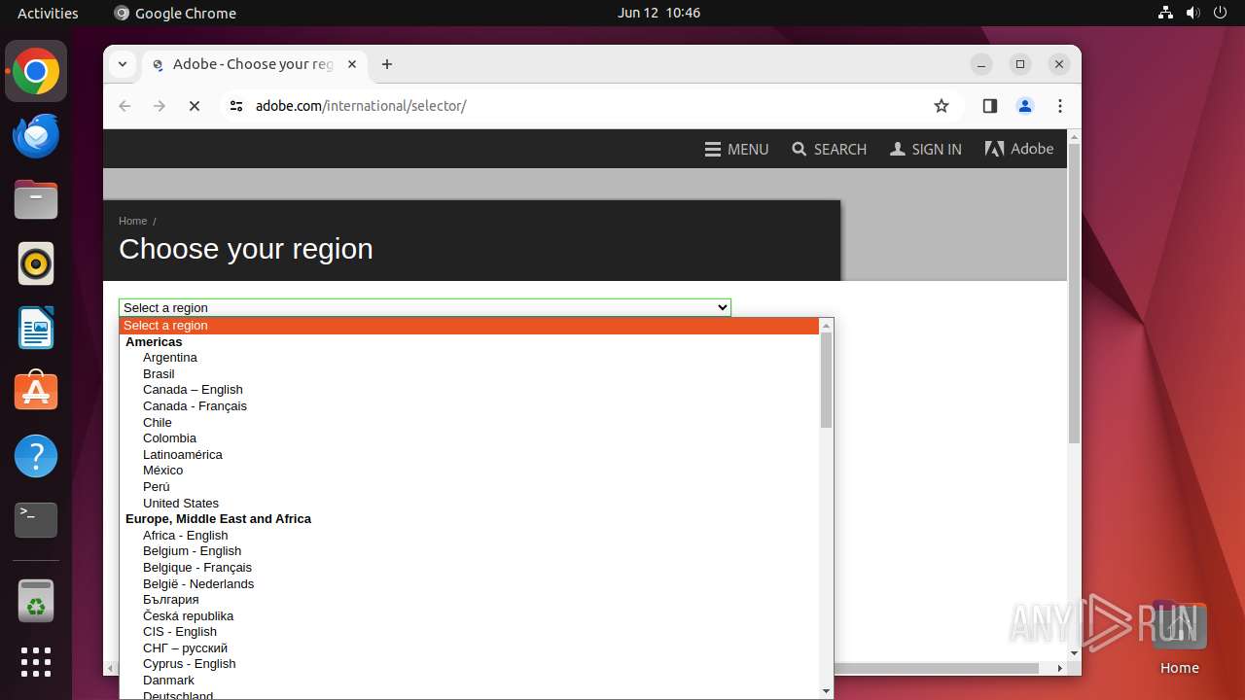Open the Activities overview
The height and width of the screenshot is (700, 1245).
tap(48, 13)
